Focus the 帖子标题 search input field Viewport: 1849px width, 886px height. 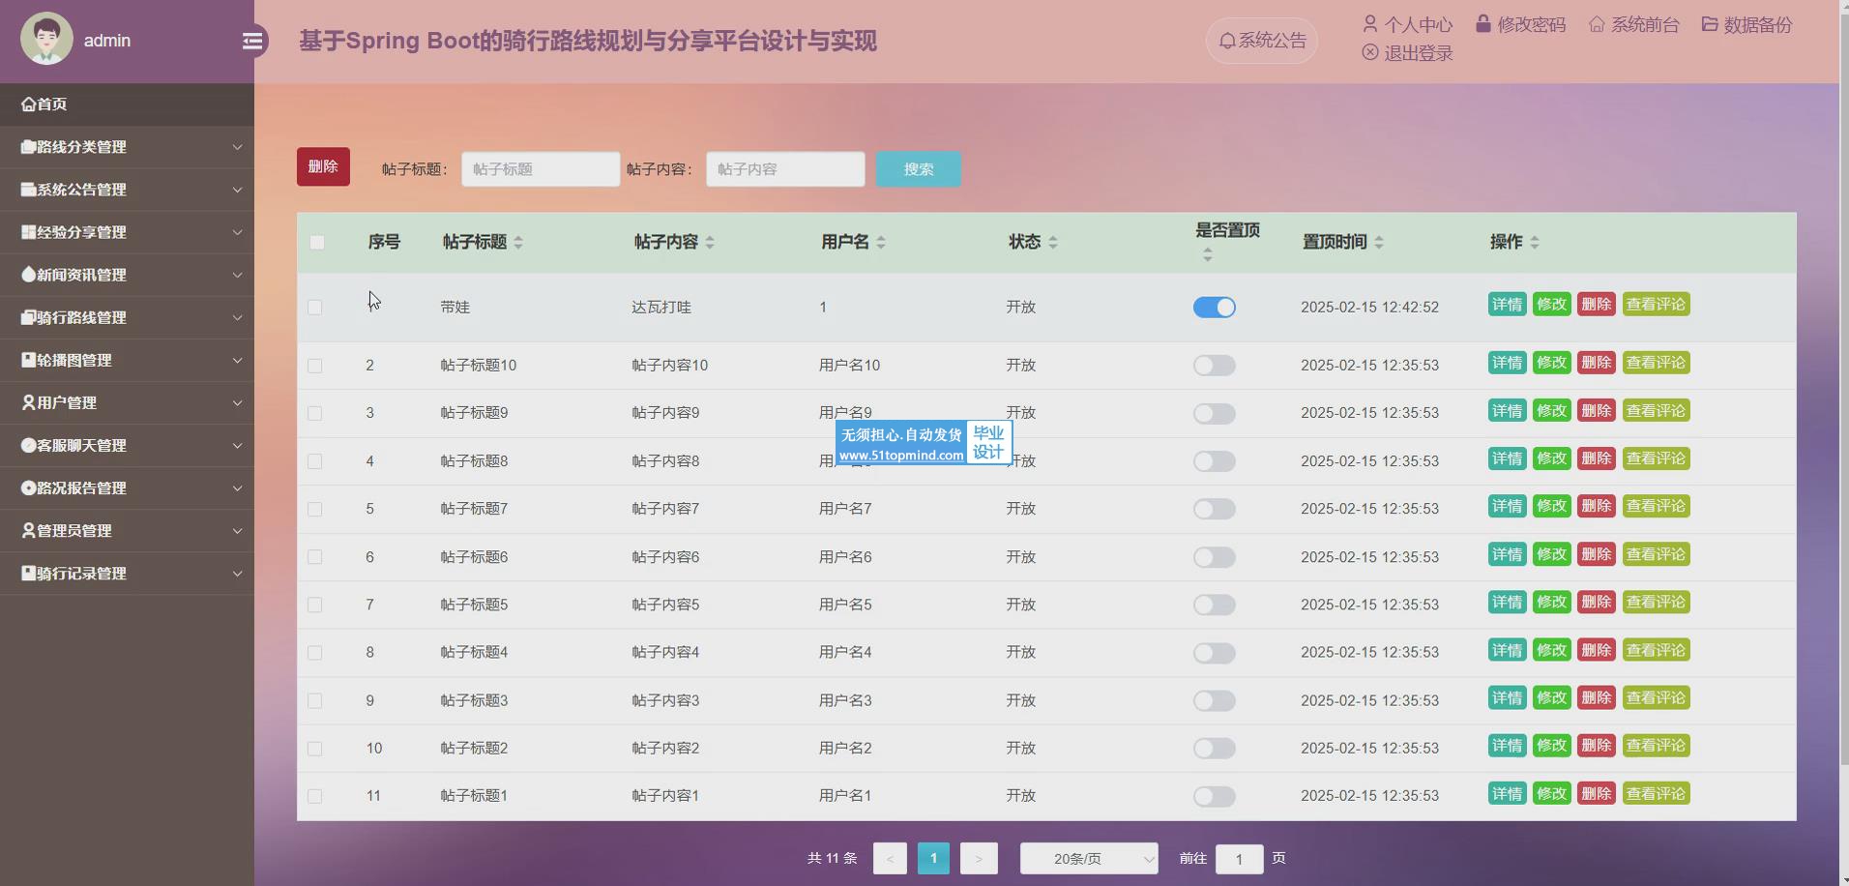click(540, 169)
